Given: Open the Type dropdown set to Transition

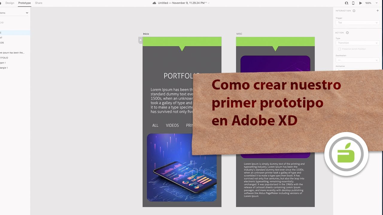Looking at the screenshot, I should tap(357, 43).
